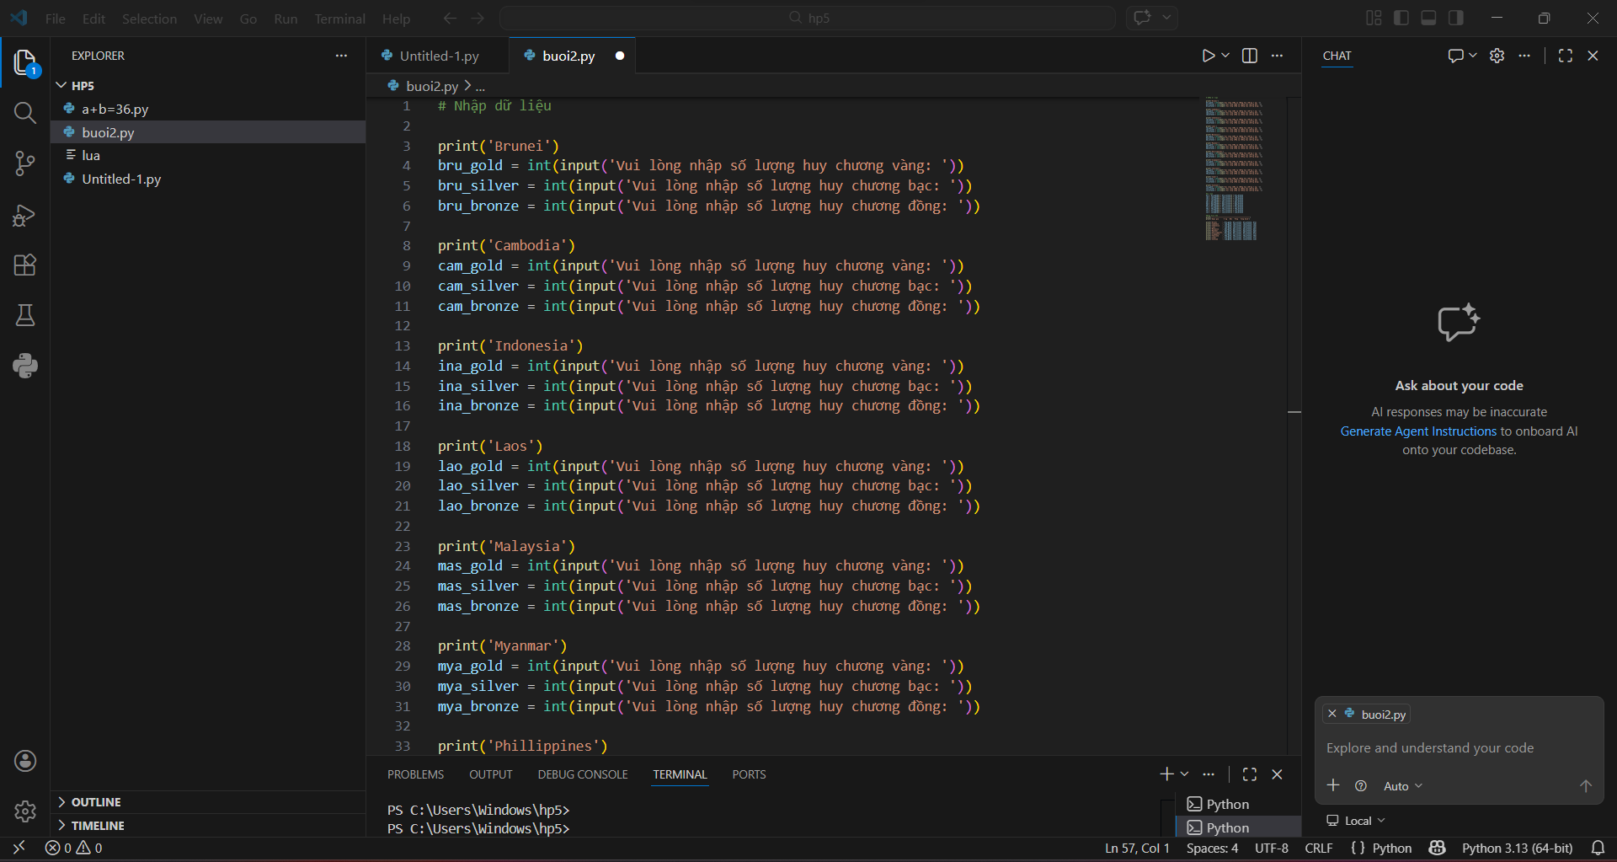Open Source Control view
This screenshot has width=1617, height=862.
(25, 163)
